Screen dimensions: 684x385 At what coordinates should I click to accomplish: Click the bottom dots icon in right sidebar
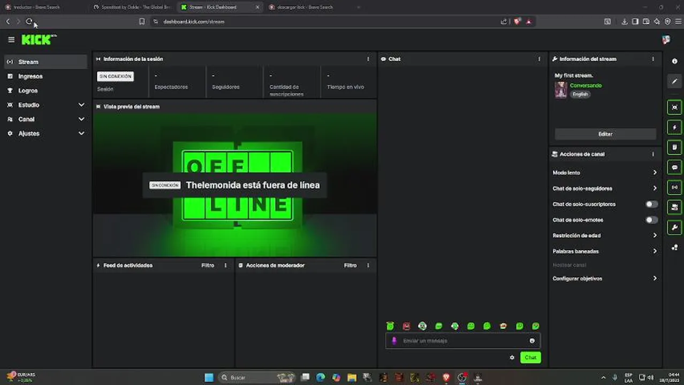tap(674, 248)
